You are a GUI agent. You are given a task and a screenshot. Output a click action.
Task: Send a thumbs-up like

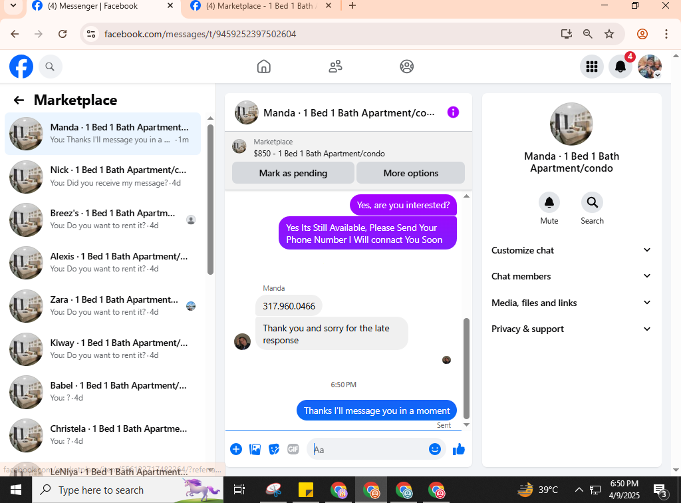click(459, 449)
